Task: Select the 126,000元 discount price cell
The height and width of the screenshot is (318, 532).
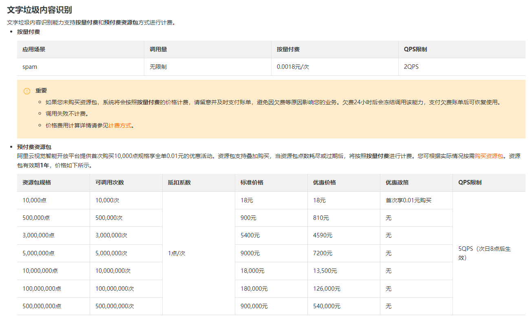Action: coord(344,289)
